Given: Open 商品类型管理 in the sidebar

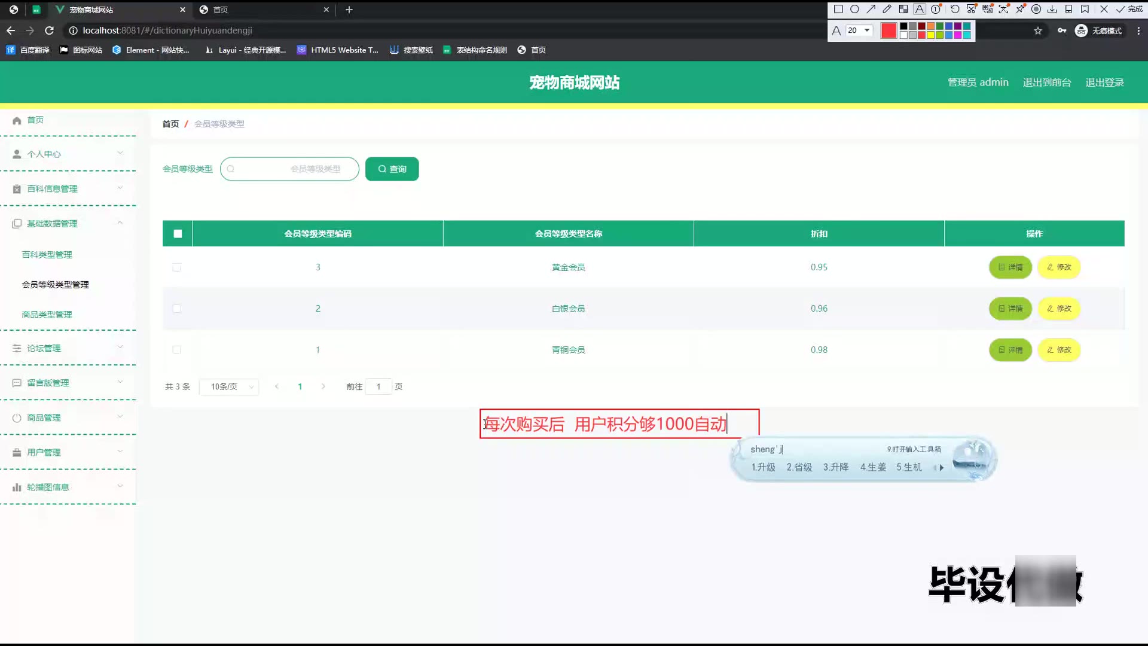Looking at the screenshot, I should 47,315.
